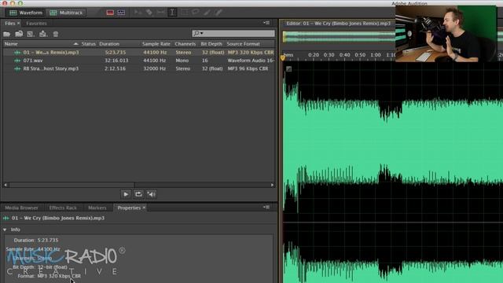Select the Slip tool

(160, 13)
